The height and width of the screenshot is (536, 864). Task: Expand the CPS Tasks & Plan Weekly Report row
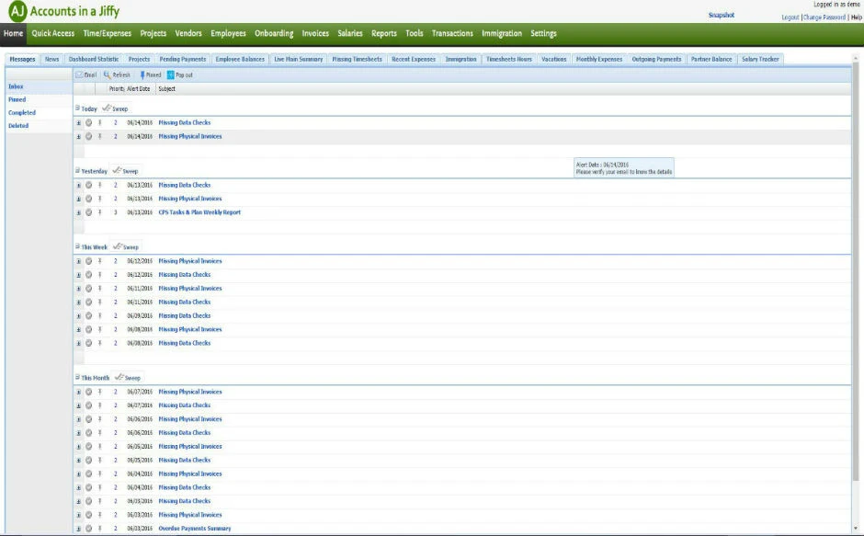coord(78,213)
